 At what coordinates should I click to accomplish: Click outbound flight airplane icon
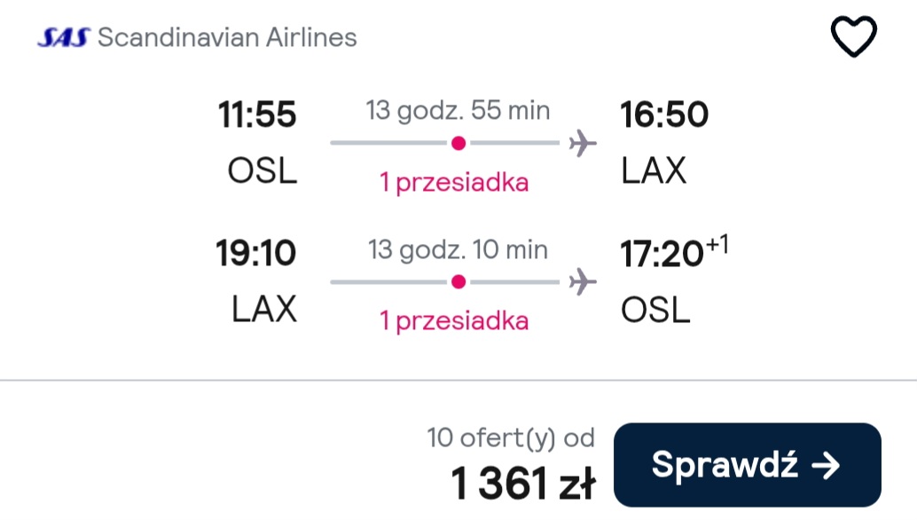tap(583, 143)
